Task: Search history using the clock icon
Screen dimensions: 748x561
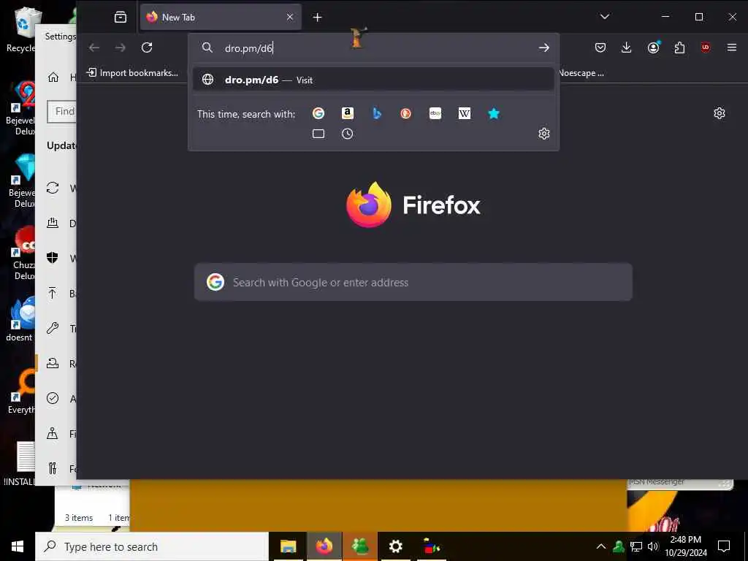Action: (x=347, y=134)
